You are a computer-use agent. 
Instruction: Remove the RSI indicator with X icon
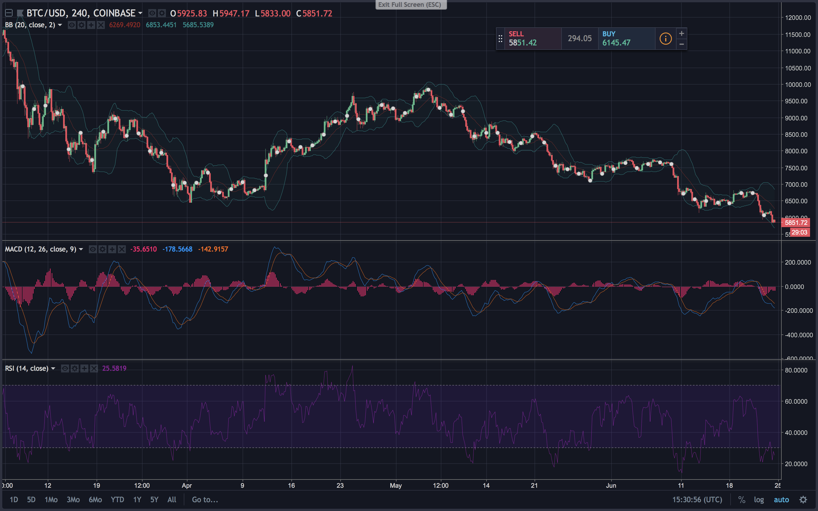point(94,368)
